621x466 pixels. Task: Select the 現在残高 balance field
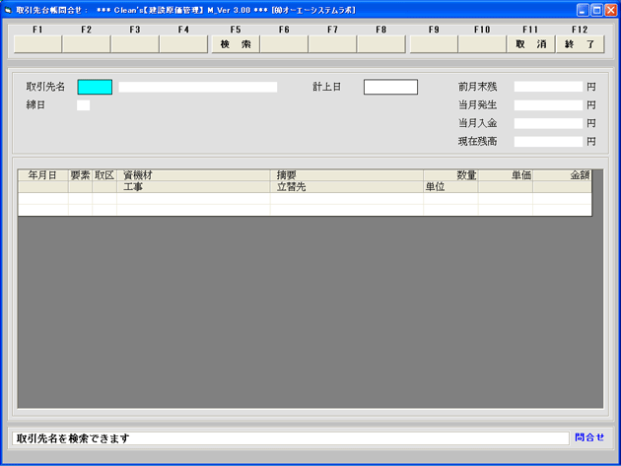548,142
